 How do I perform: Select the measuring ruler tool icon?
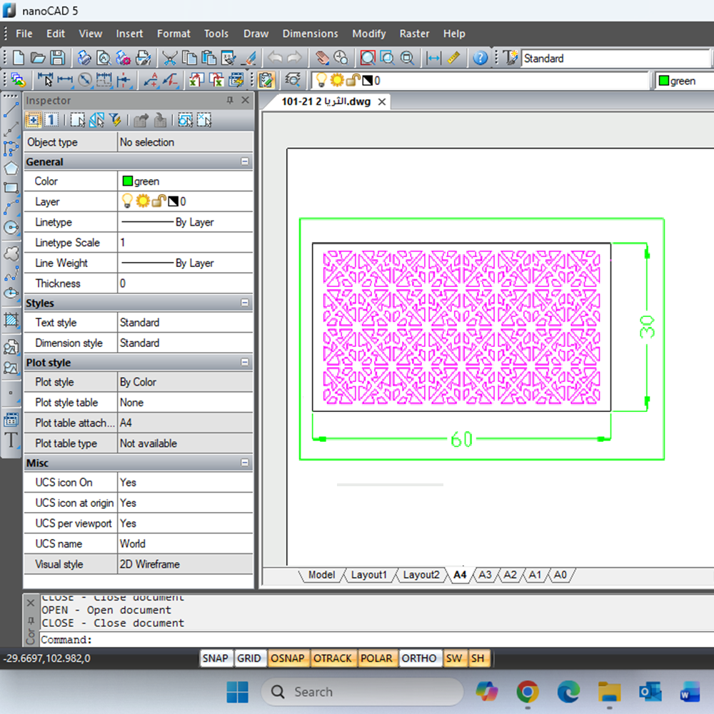coord(453,58)
